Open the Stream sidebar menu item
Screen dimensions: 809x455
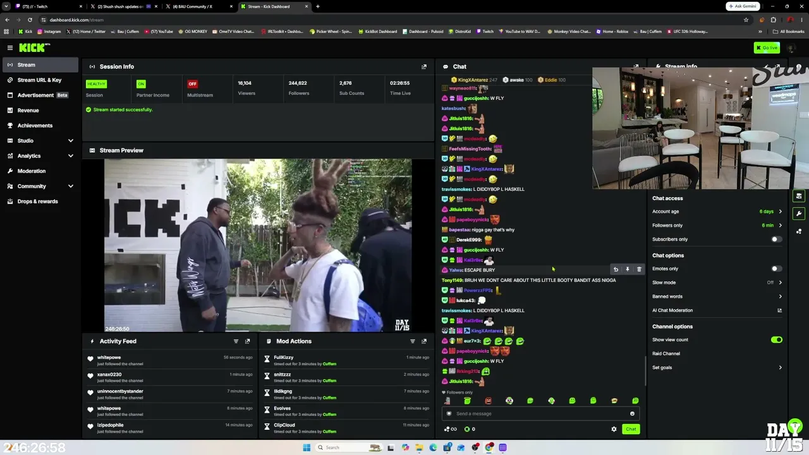point(39,65)
